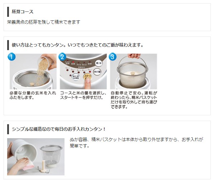Click the lit red 白米 indicator lamp
This screenshot has height=184, width=215.
(x=73, y=62)
